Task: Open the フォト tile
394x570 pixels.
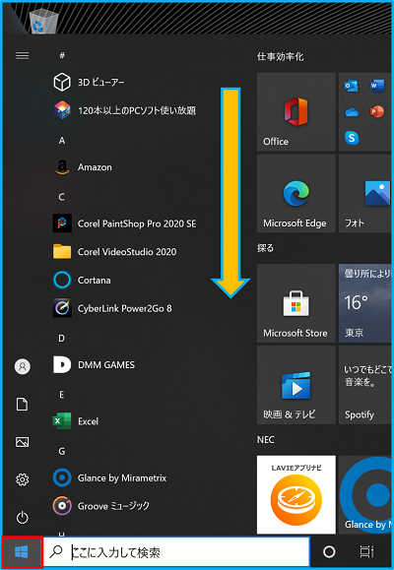Action: pyautogui.click(x=364, y=193)
